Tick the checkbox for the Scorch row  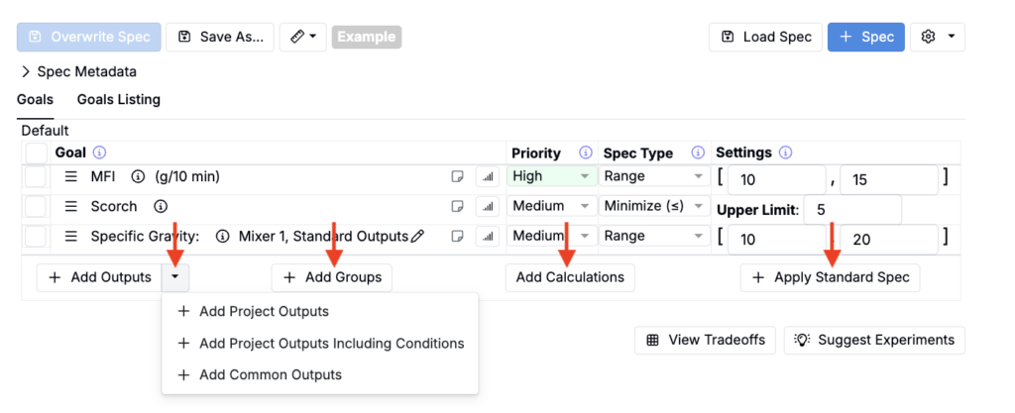click(36, 206)
